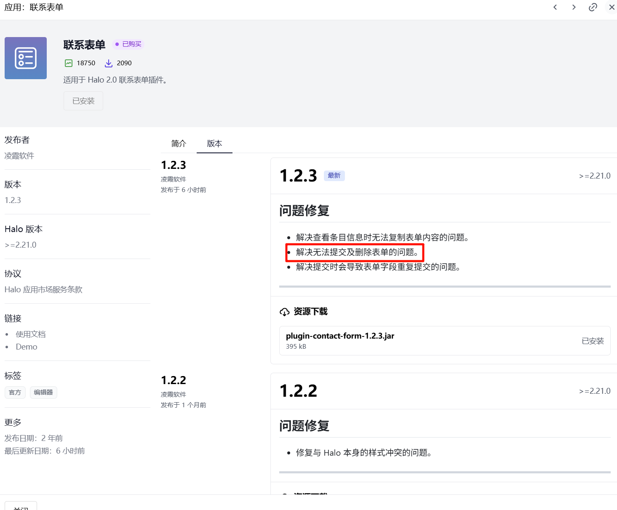This screenshot has width=617, height=510.
Task: Click the views count chart icon
Action: pyautogui.click(x=68, y=63)
